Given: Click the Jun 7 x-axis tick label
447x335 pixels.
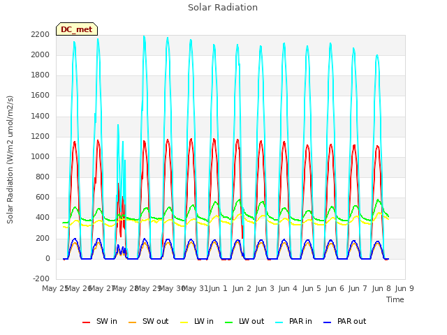Looking at the screenshot, I should click(358, 288).
